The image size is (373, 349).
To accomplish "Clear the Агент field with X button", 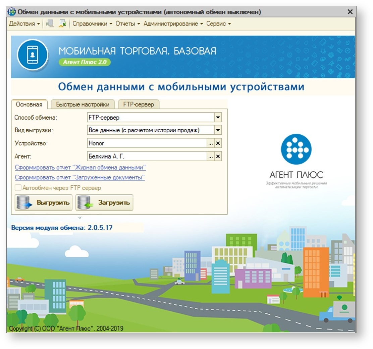I will [x=218, y=156].
